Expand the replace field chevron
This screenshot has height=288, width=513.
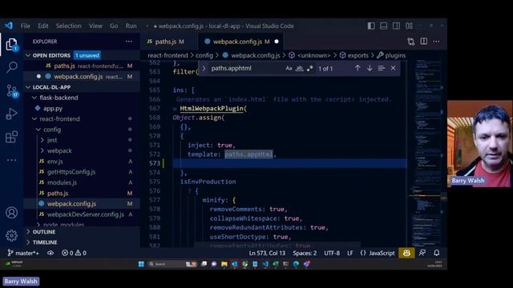tap(204, 68)
